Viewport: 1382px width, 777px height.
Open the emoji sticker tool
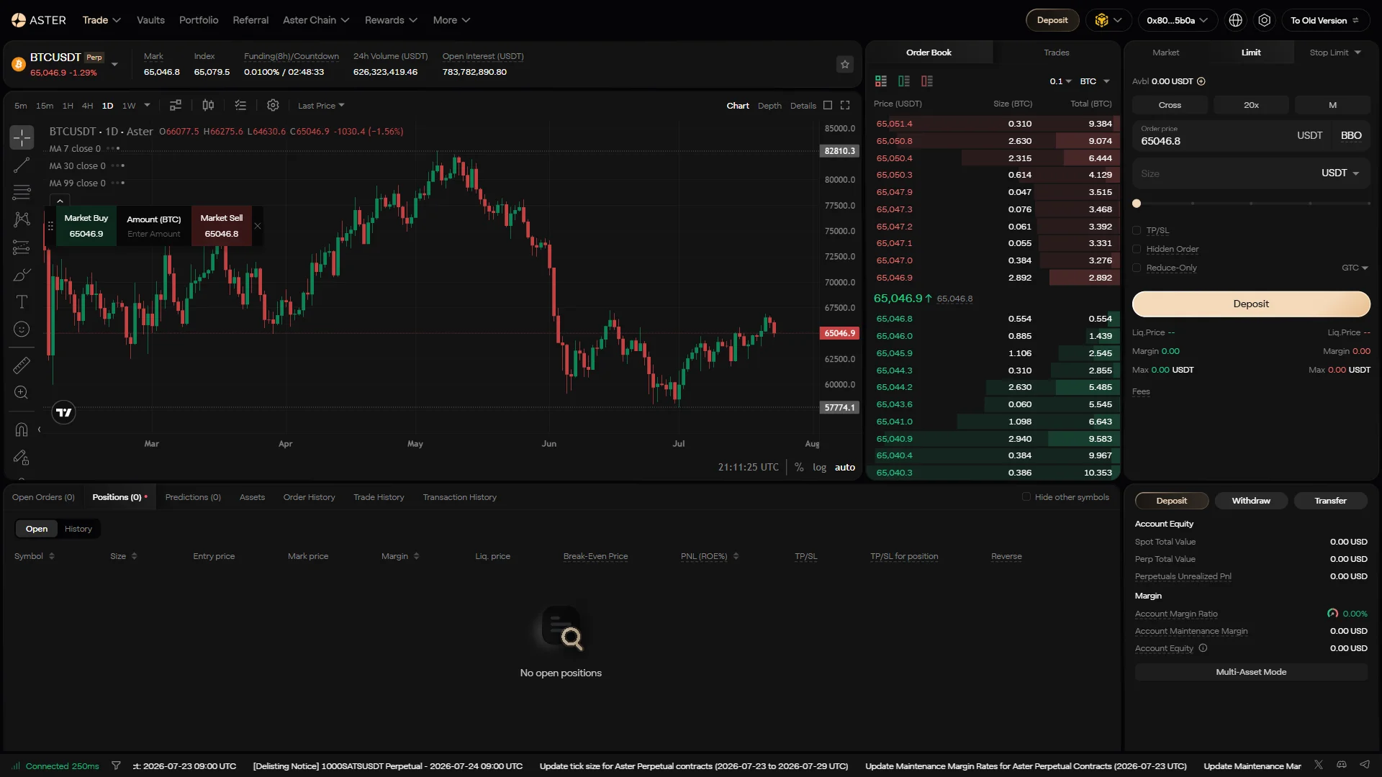coord(22,330)
